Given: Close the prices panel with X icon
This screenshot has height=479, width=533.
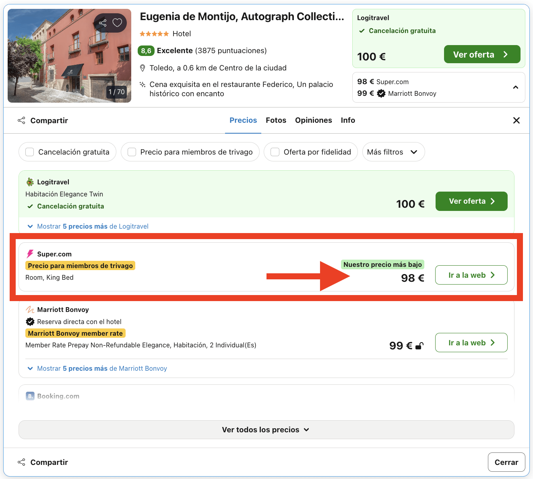Looking at the screenshot, I should [516, 120].
